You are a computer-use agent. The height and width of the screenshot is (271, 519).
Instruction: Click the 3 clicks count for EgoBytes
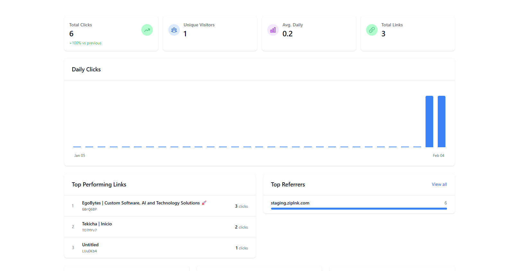pos(241,206)
